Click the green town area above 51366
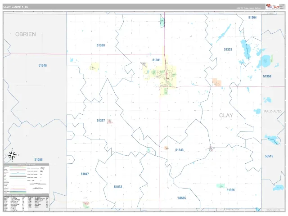The image size is (288, 216). click(220, 185)
